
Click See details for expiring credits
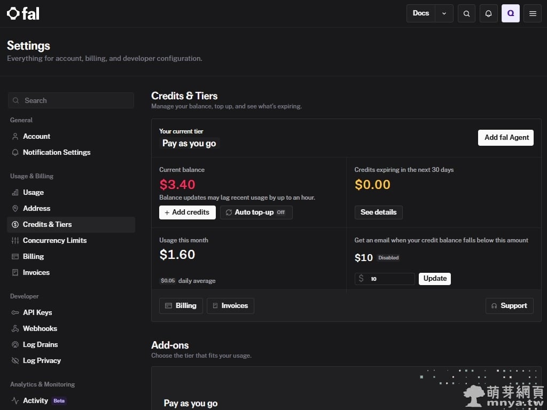tap(379, 212)
